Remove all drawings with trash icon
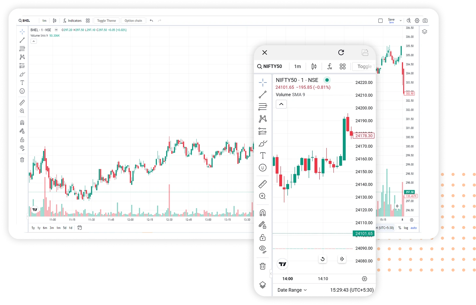Viewport: 476px width, 305px height. (22, 160)
